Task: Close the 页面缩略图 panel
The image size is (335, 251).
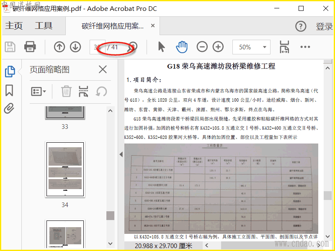Action: [x=103, y=69]
